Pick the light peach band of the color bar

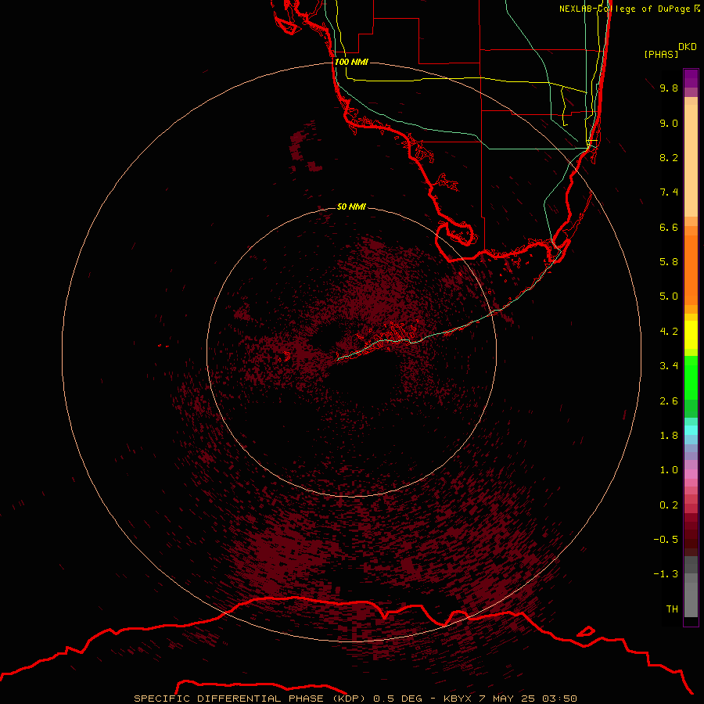click(691, 160)
